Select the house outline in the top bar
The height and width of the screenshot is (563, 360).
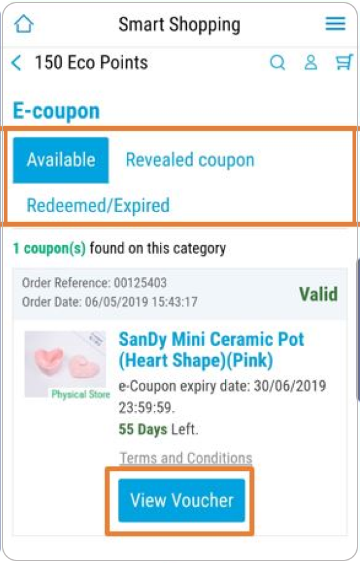click(24, 24)
